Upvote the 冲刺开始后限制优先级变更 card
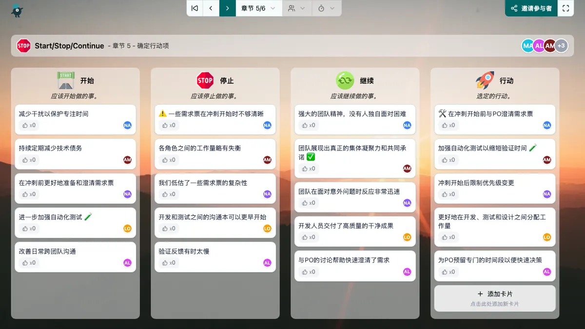 (448, 194)
